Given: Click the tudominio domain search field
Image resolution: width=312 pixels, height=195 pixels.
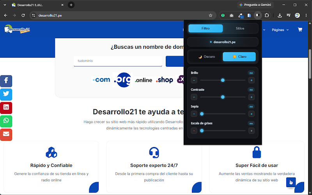Looking at the screenshot, I should click(x=118, y=61).
